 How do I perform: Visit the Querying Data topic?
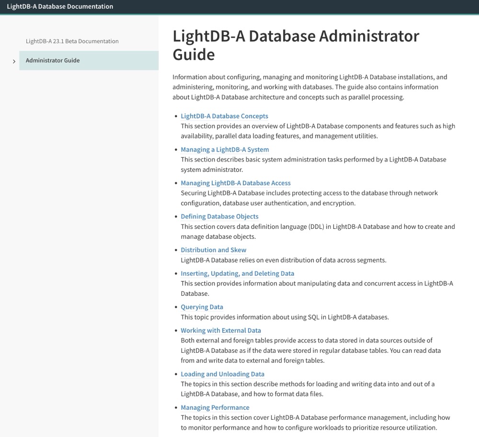pyautogui.click(x=202, y=307)
